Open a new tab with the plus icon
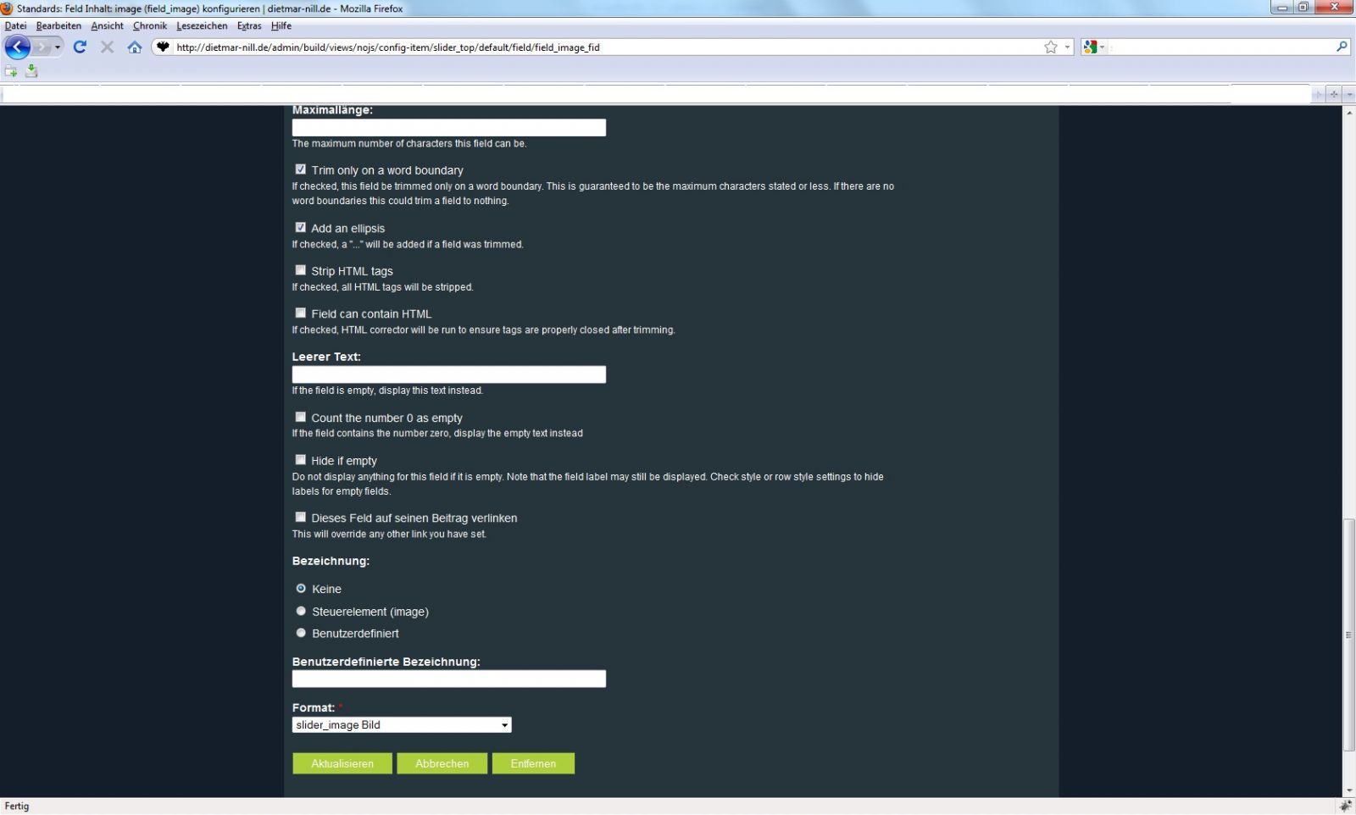The height and width of the screenshot is (815, 1356). pyautogui.click(x=1333, y=94)
